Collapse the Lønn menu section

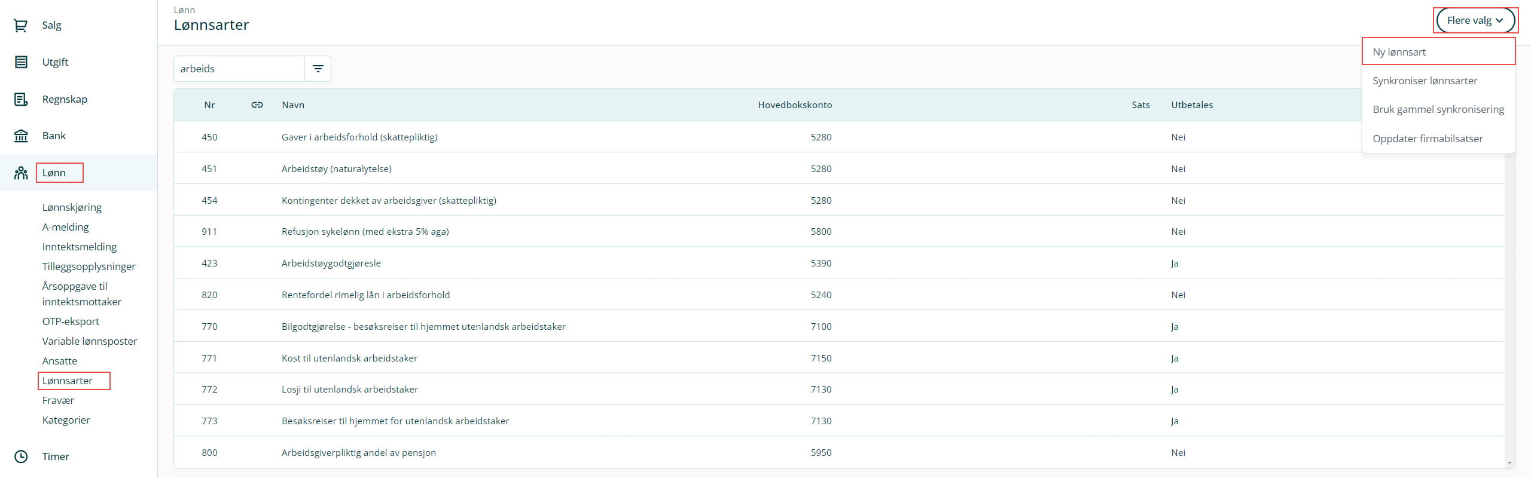point(54,173)
